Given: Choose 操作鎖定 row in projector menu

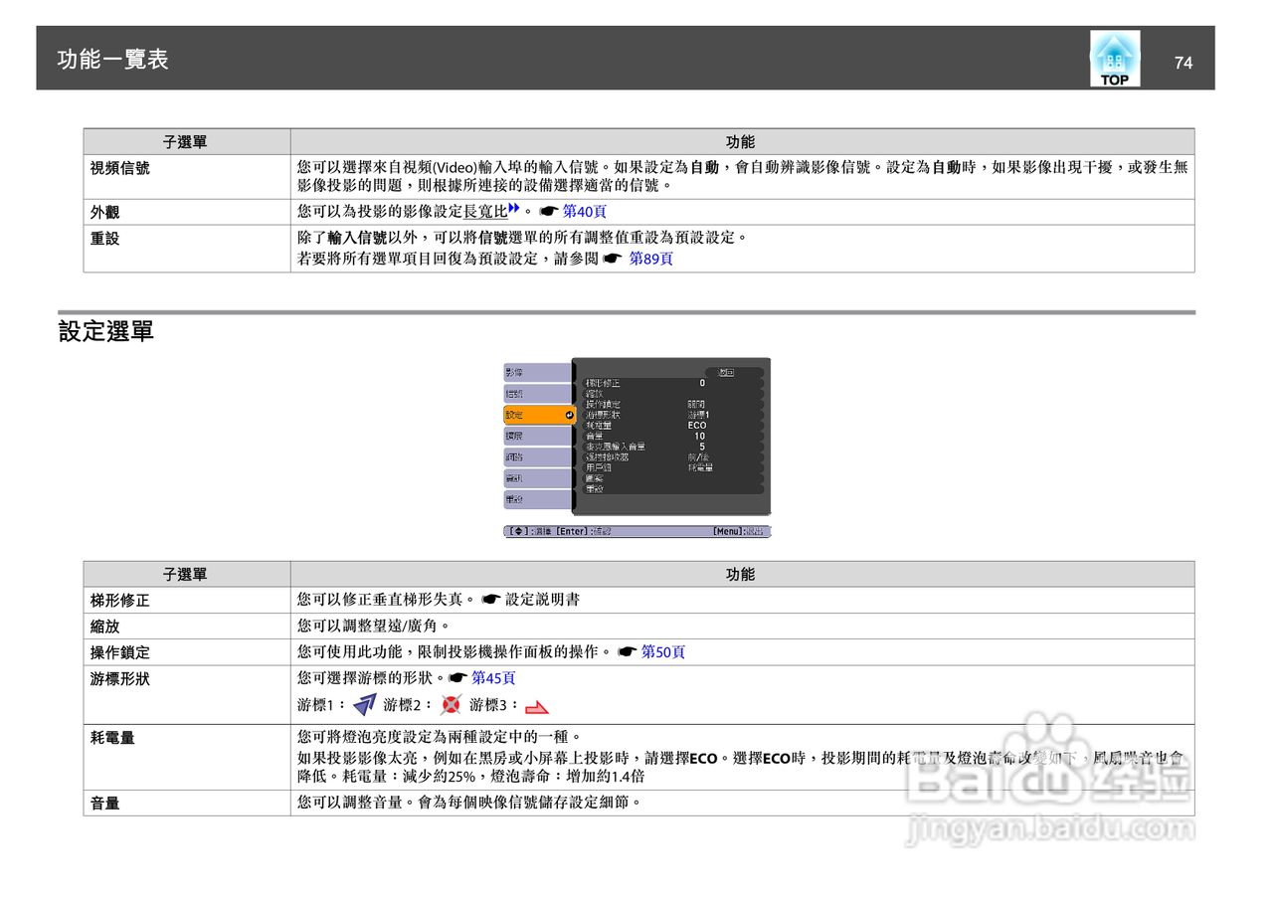Looking at the screenshot, I should click(672, 405).
